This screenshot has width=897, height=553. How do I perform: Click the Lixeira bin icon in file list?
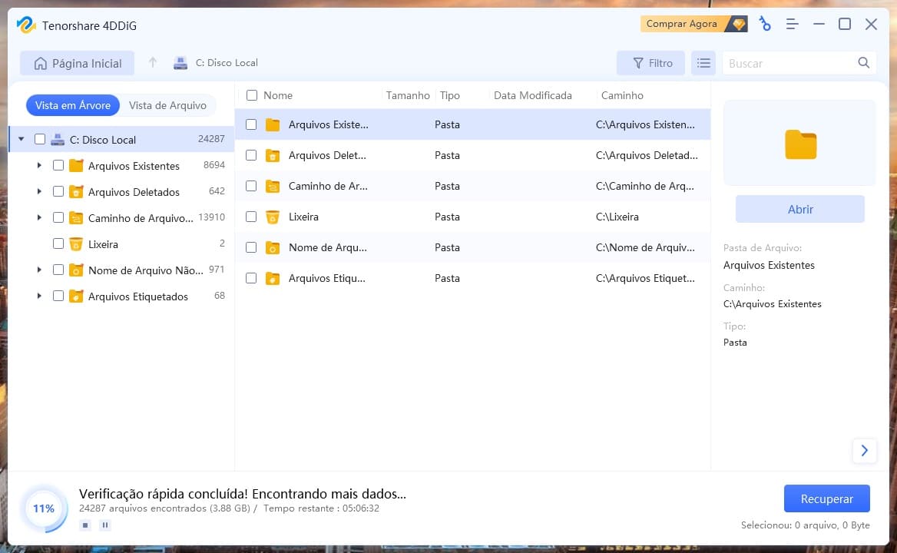pyautogui.click(x=273, y=217)
